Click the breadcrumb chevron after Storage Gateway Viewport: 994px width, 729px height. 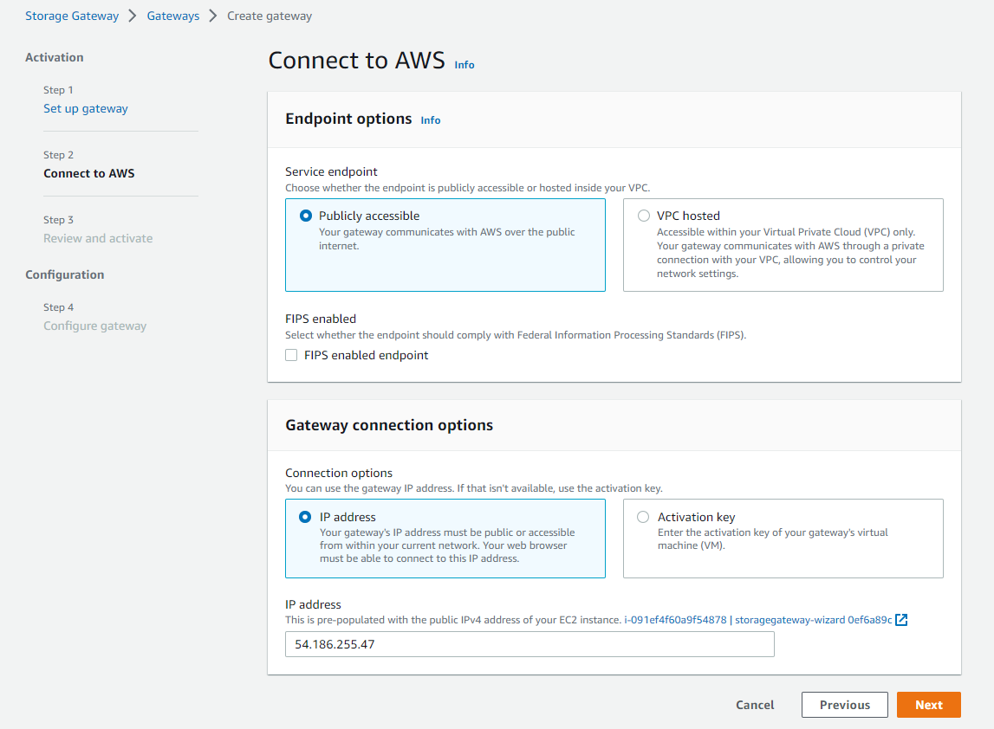133,16
